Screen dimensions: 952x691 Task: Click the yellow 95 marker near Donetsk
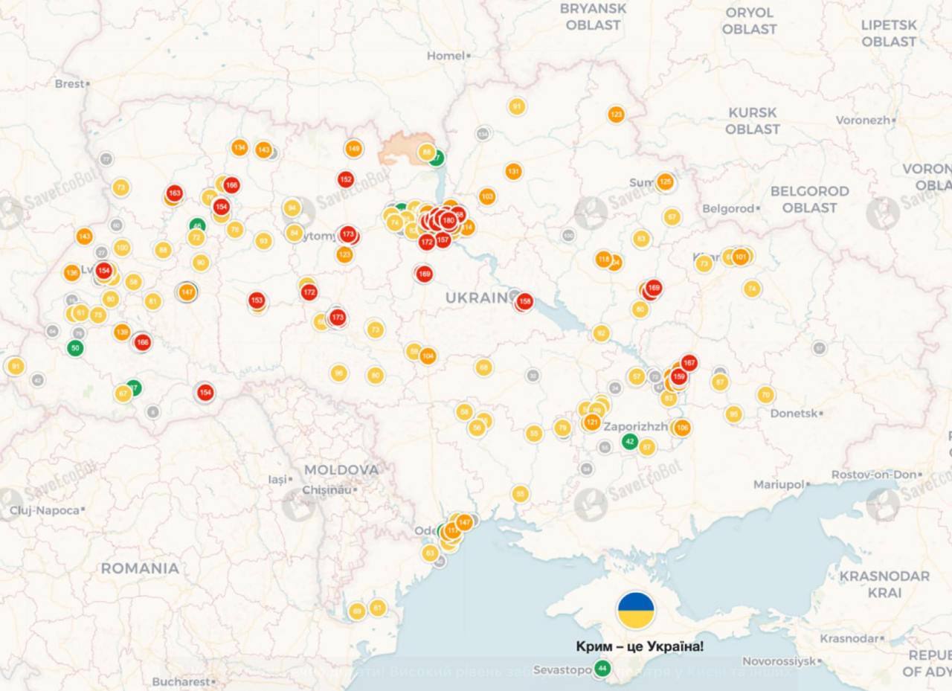pos(734,414)
